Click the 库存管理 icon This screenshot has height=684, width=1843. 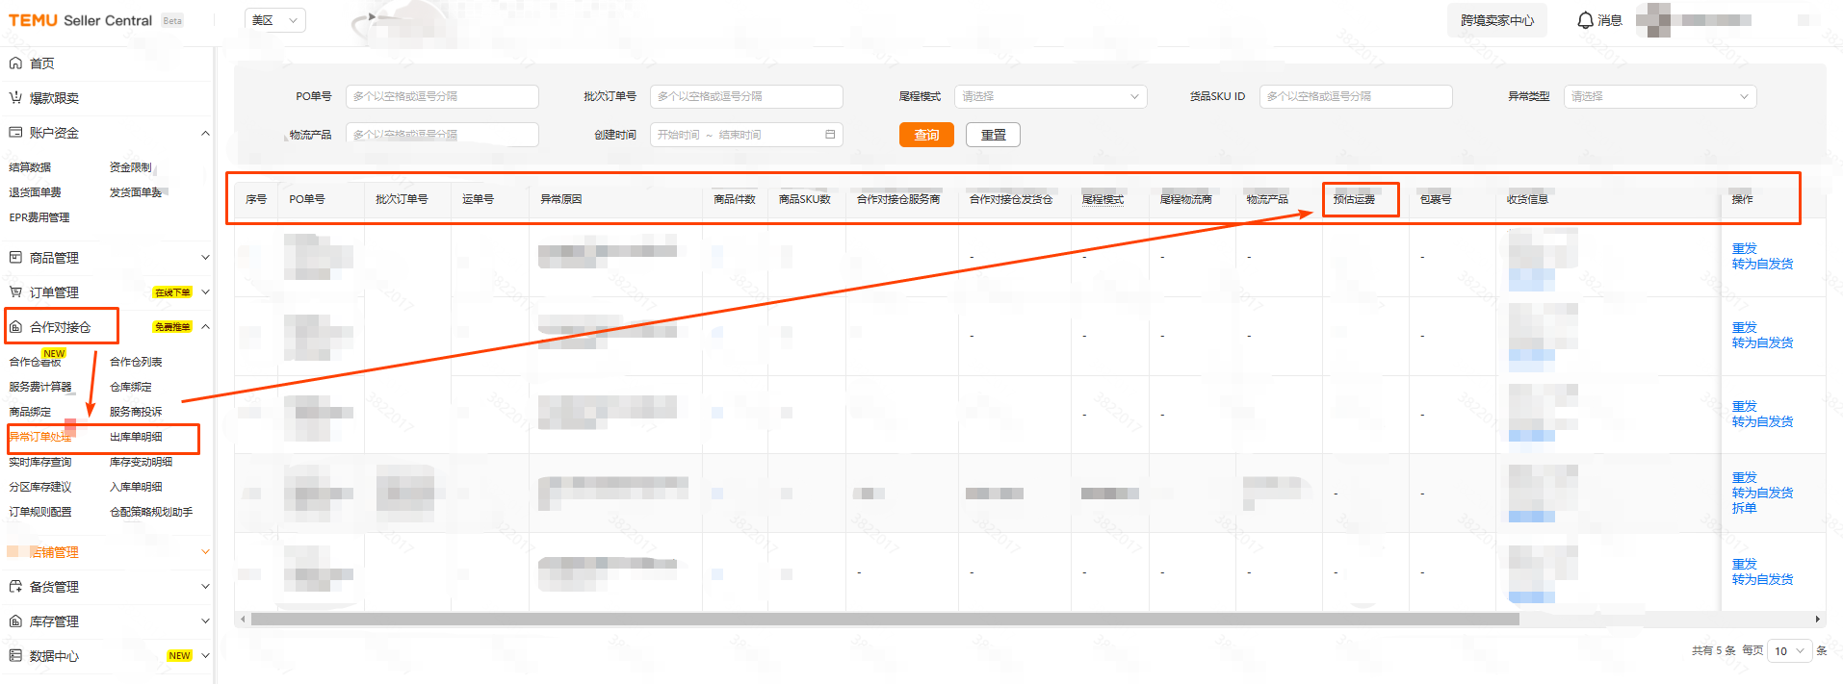pos(15,621)
